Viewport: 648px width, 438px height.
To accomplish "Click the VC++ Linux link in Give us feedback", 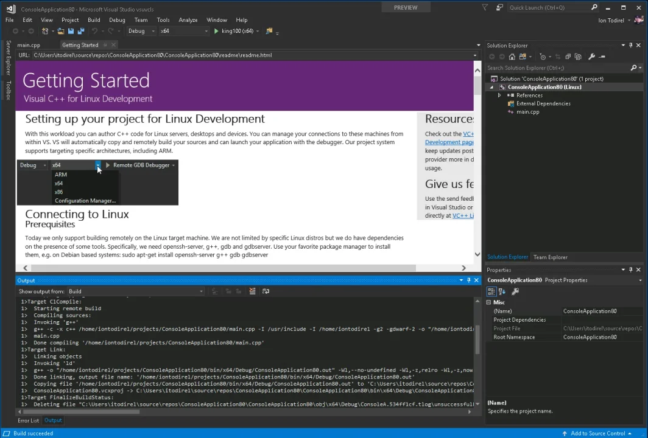I will coord(463,215).
